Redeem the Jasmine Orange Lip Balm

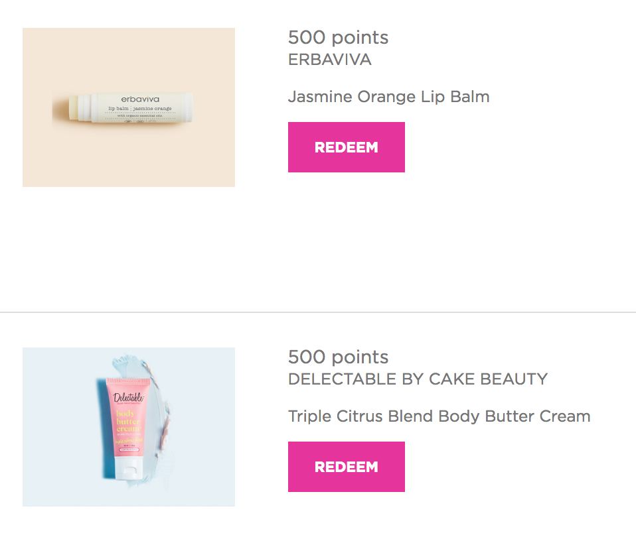347,147
